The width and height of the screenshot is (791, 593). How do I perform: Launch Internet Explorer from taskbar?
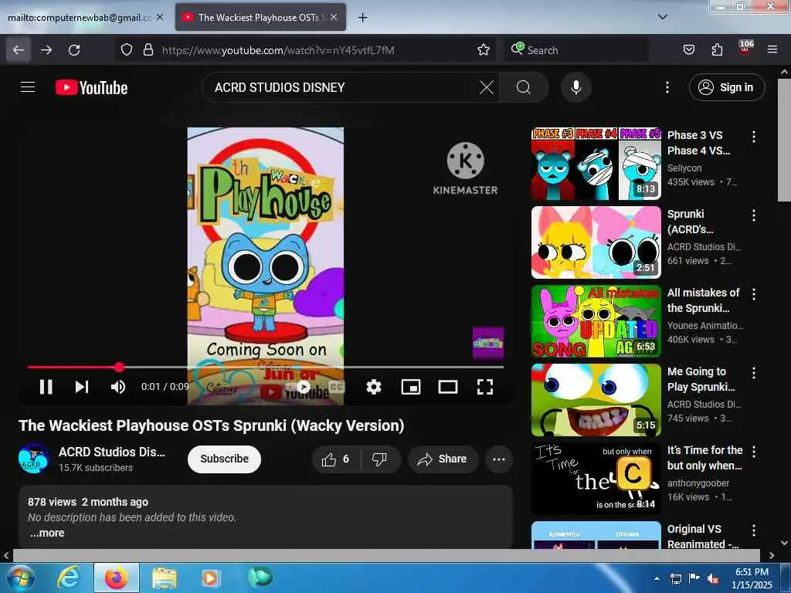69,578
